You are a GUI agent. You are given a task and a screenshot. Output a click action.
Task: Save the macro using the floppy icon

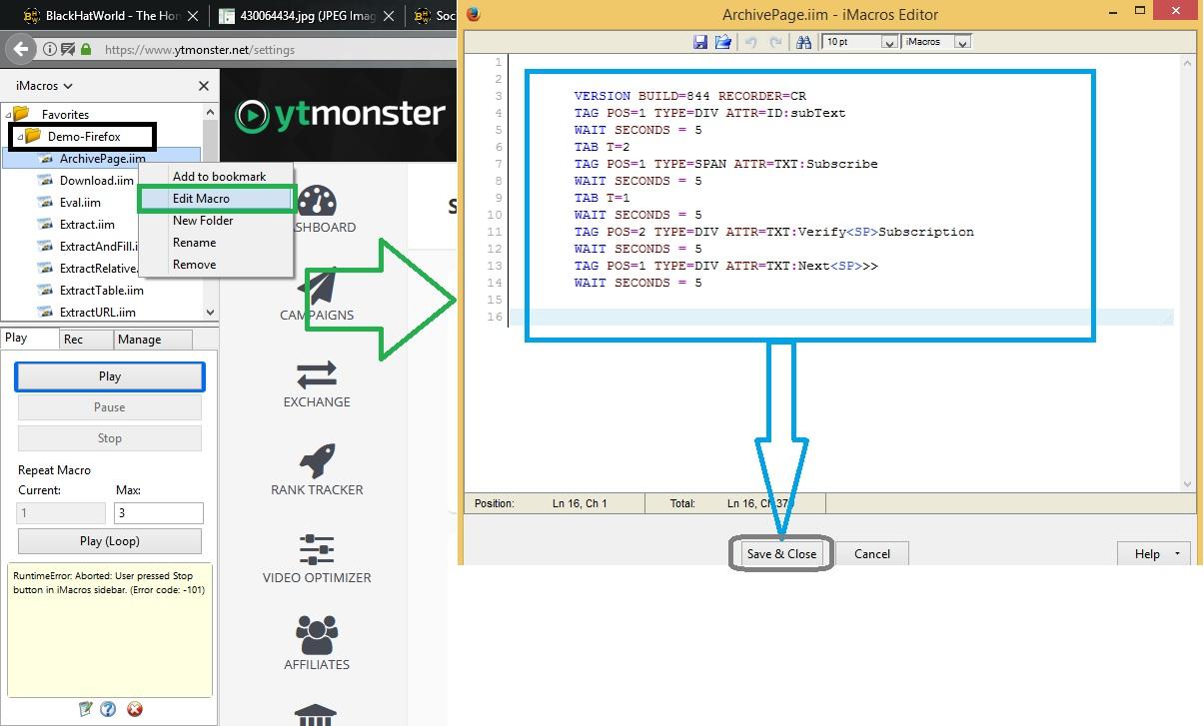[700, 42]
